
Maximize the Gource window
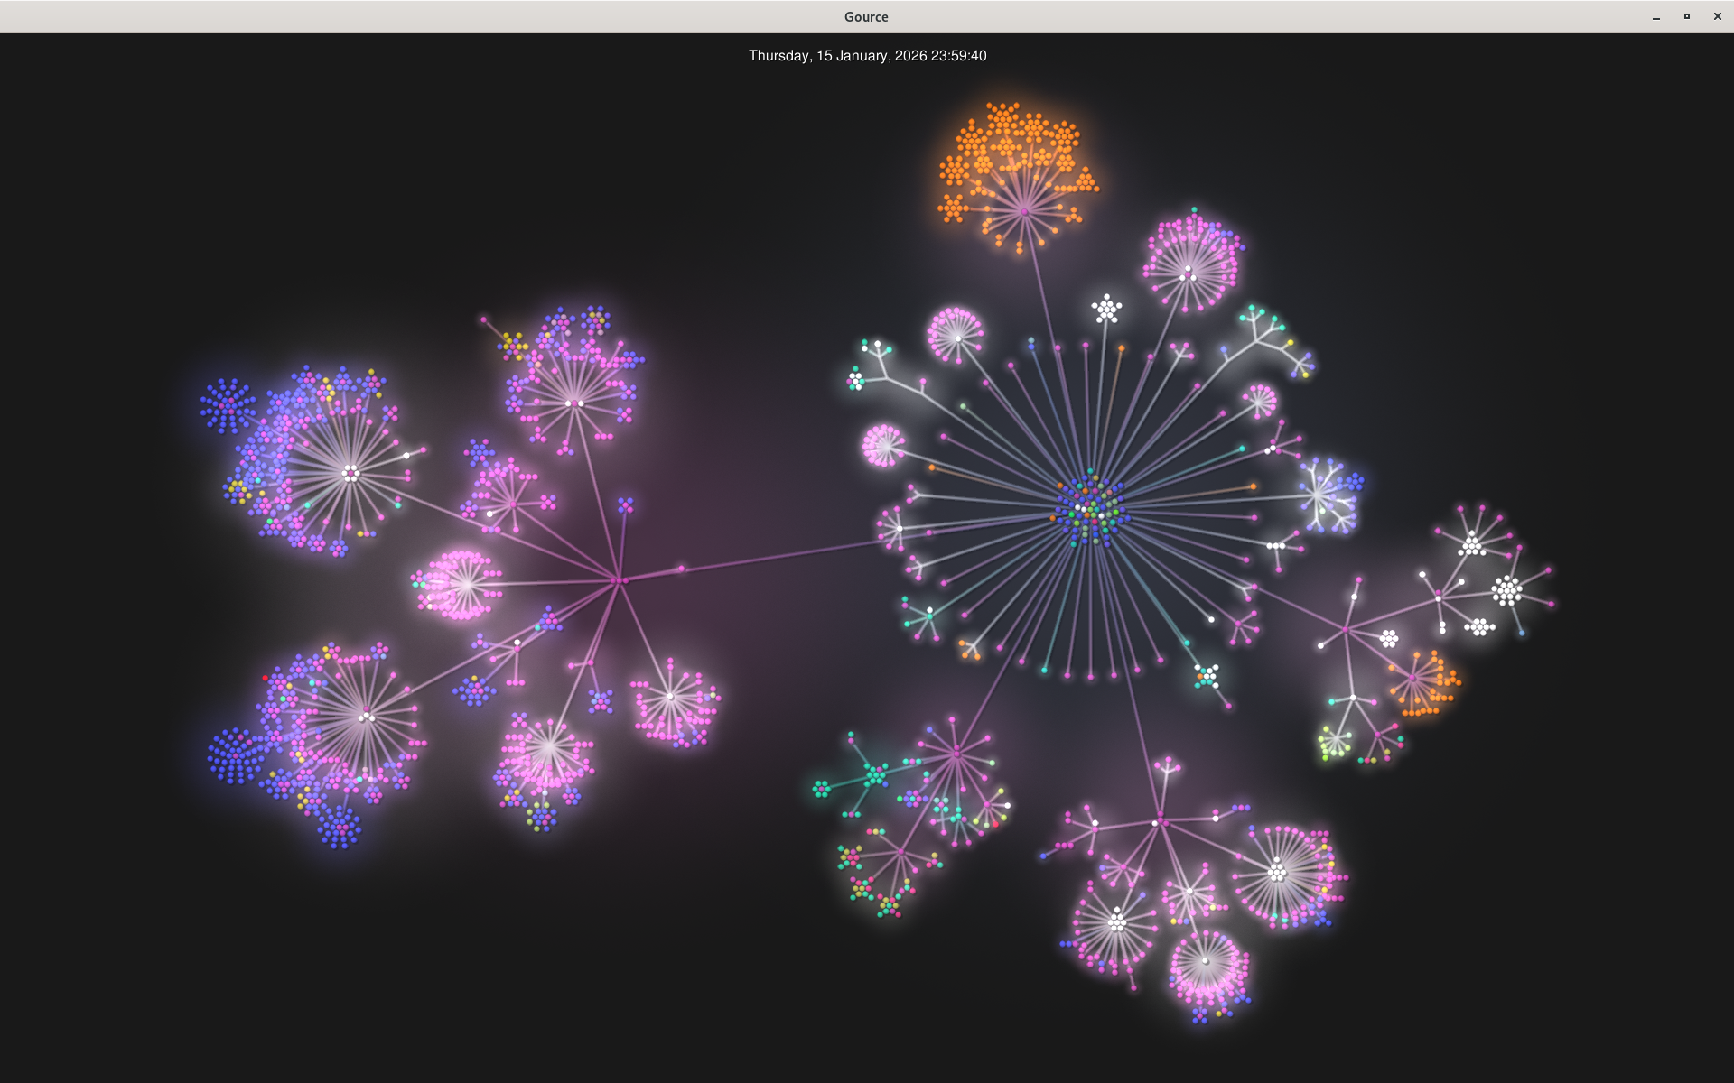point(1686,17)
